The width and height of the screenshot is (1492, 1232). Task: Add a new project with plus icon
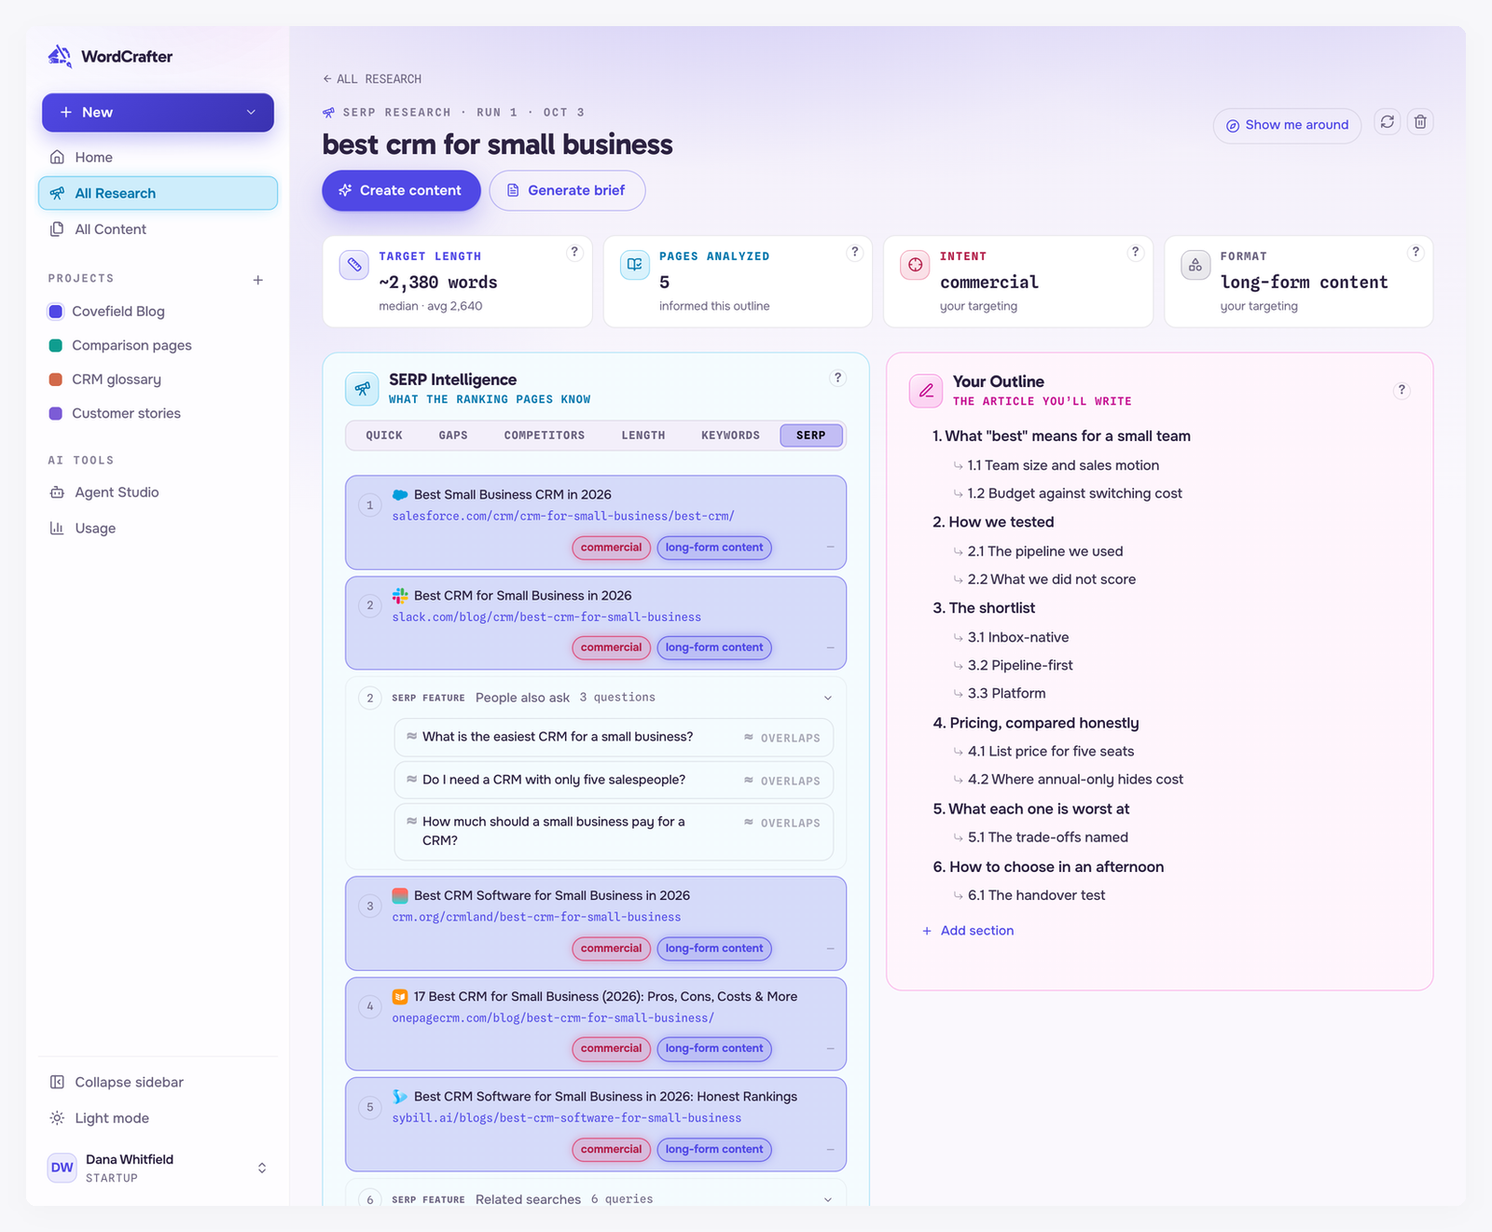coord(258,280)
